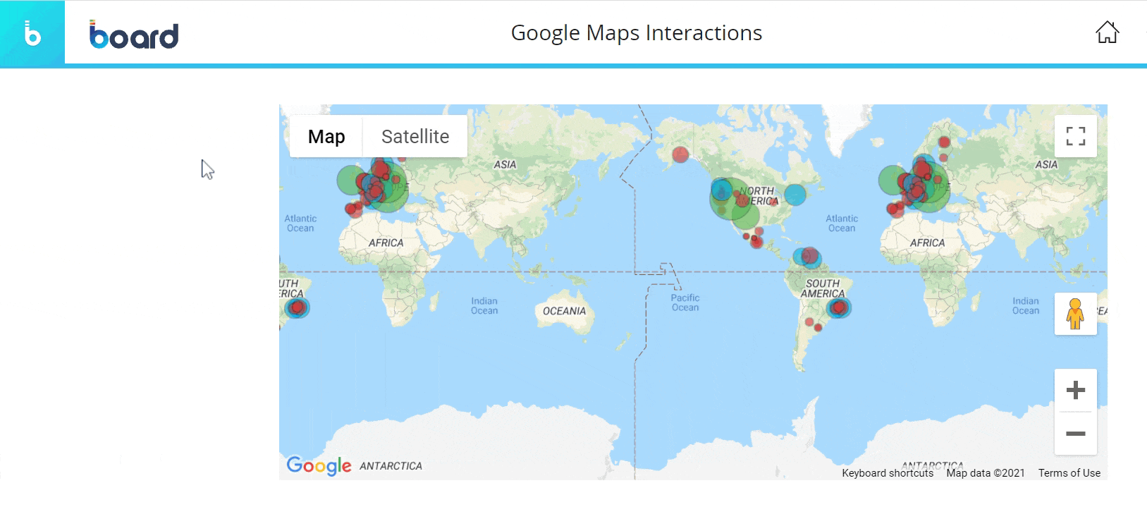Zoom in with the plus button
Viewport: 1147px width, 507px height.
click(x=1075, y=390)
